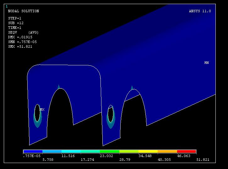Click the MN minimum marker on the model

[206, 63]
